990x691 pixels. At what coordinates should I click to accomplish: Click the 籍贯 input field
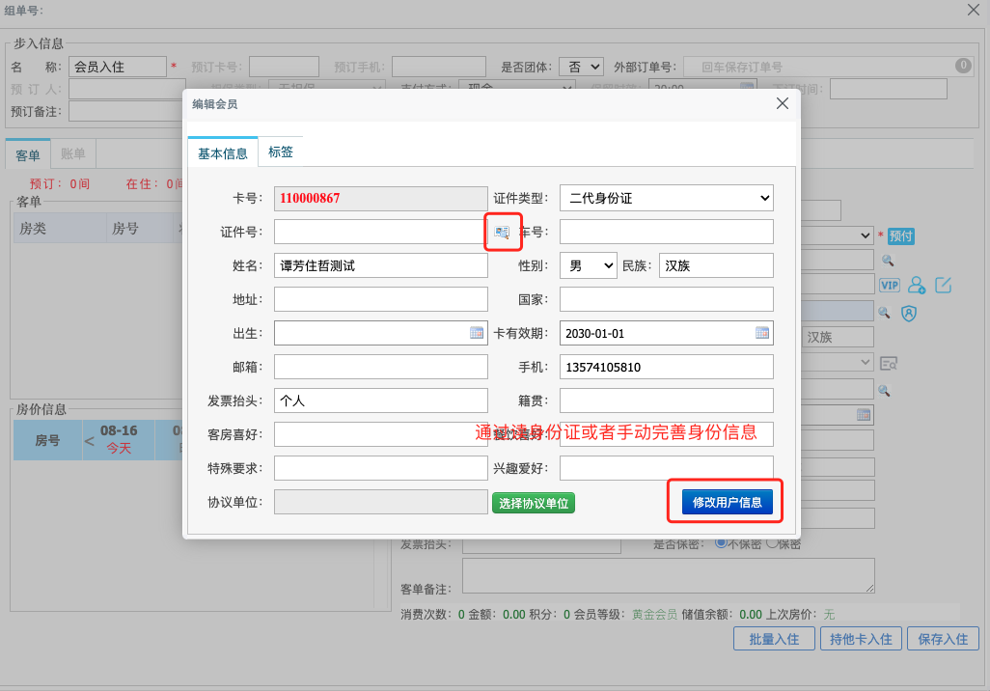[x=666, y=401]
